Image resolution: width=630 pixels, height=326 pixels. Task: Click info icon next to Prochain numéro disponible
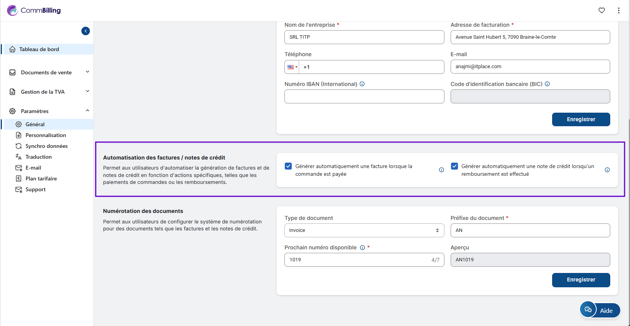click(x=362, y=248)
